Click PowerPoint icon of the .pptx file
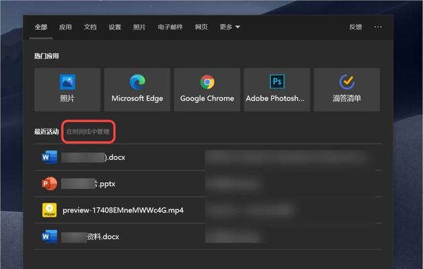This screenshot has height=269, width=423. point(50,184)
